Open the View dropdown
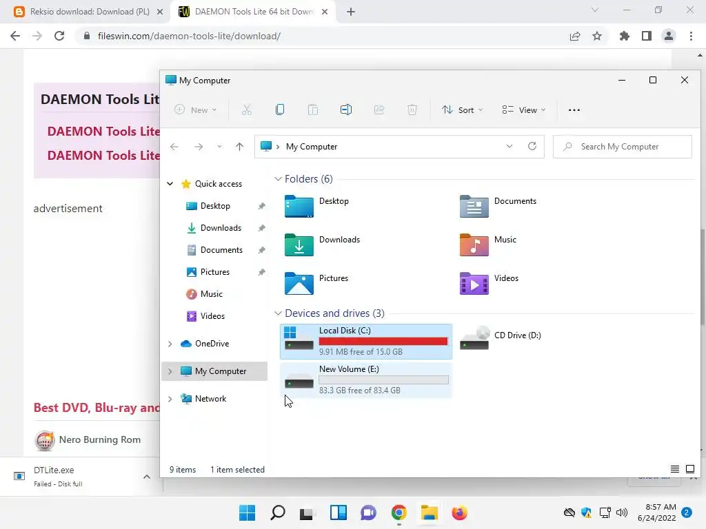This screenshot has width=706, height=529. pos(524,110)
